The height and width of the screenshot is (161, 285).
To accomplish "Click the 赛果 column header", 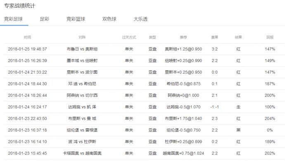I will tap(215, 37).
